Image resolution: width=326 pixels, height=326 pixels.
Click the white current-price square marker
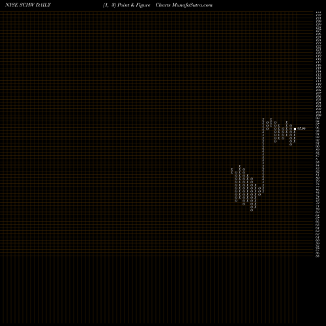[x=295, y=128]
